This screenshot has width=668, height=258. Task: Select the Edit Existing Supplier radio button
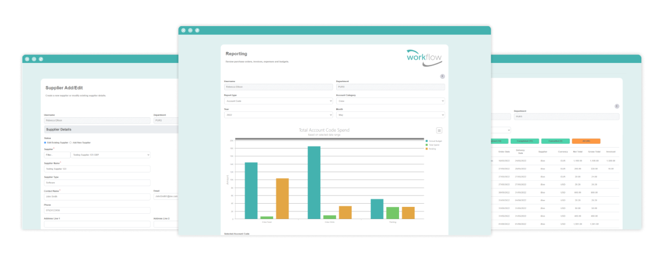tap(45, 142)
